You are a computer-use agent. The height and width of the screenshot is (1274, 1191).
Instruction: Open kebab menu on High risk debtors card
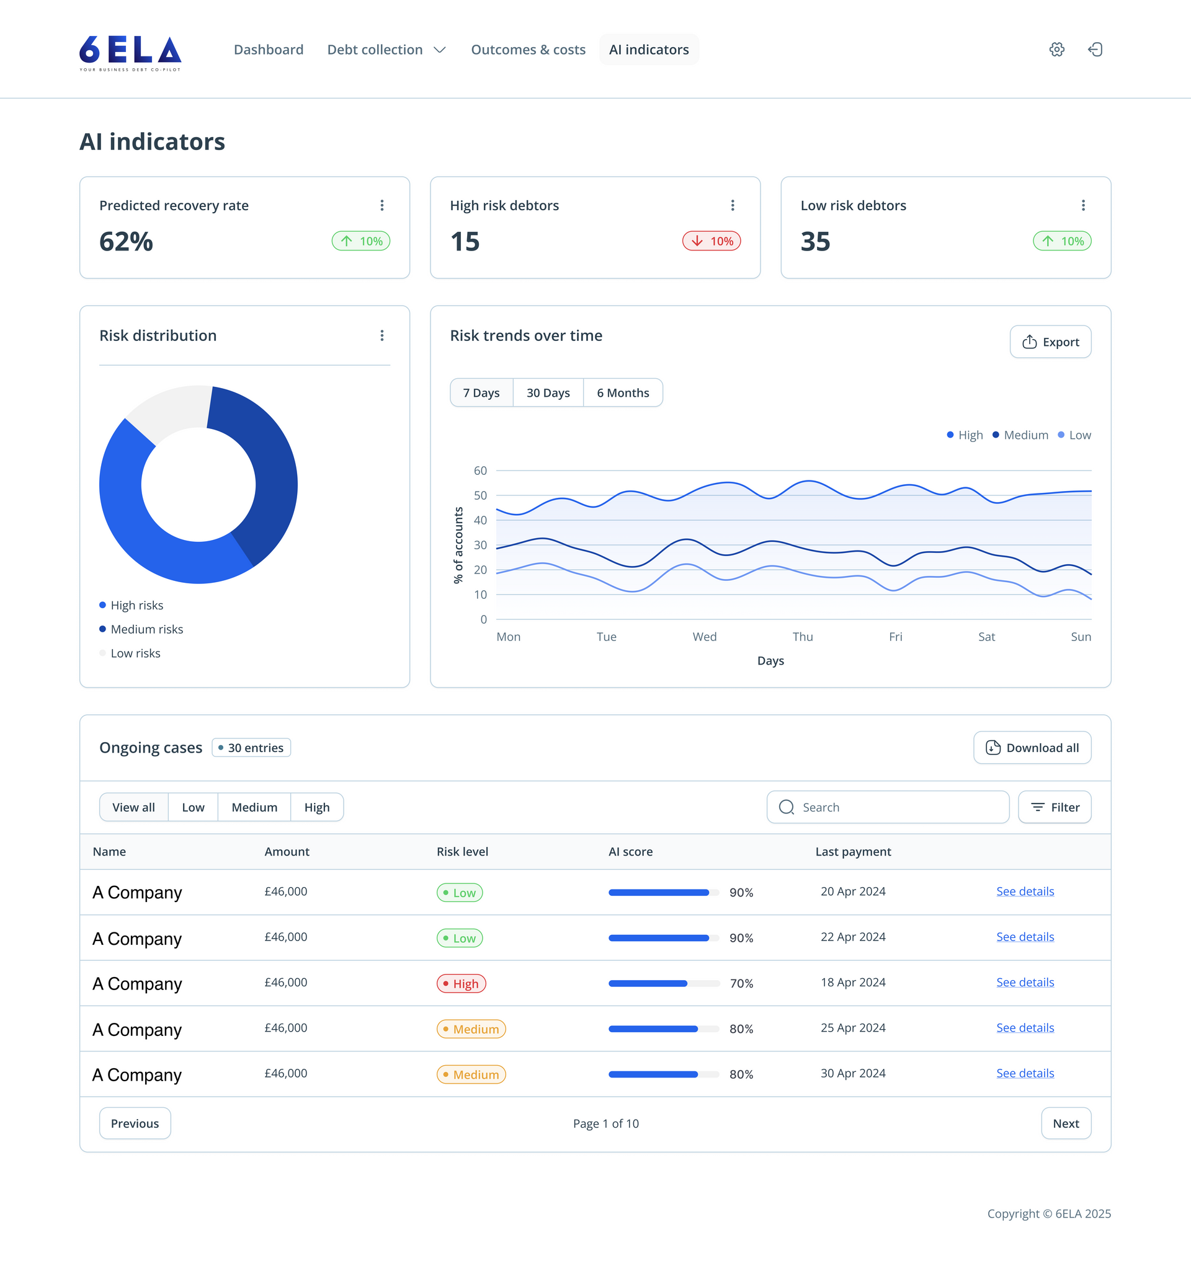pos(733,205)
